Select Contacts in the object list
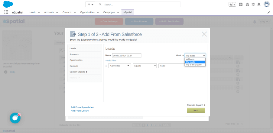273x133 pixels. coord(74,66)
